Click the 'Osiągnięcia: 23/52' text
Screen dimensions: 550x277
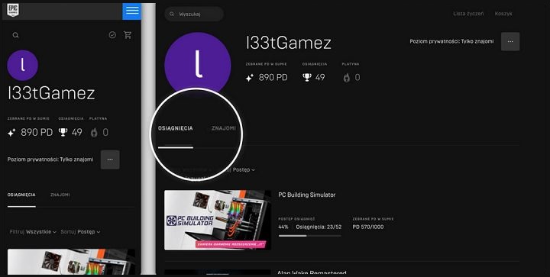(x=319, y=227)
